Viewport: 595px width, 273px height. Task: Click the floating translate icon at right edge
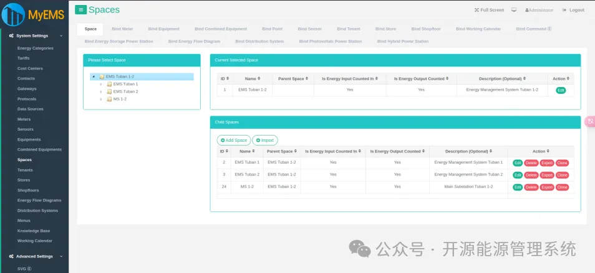(x=590, y=121)
